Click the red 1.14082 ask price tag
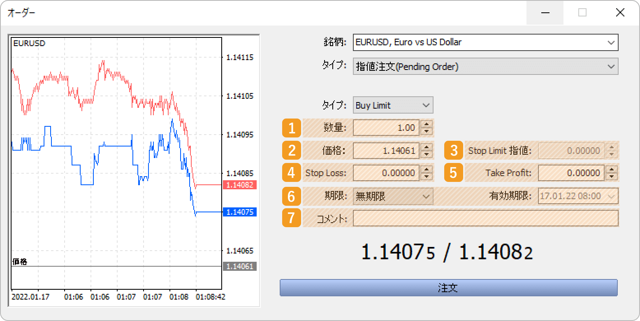The image size is (640, 321). [x=239, y=185]
